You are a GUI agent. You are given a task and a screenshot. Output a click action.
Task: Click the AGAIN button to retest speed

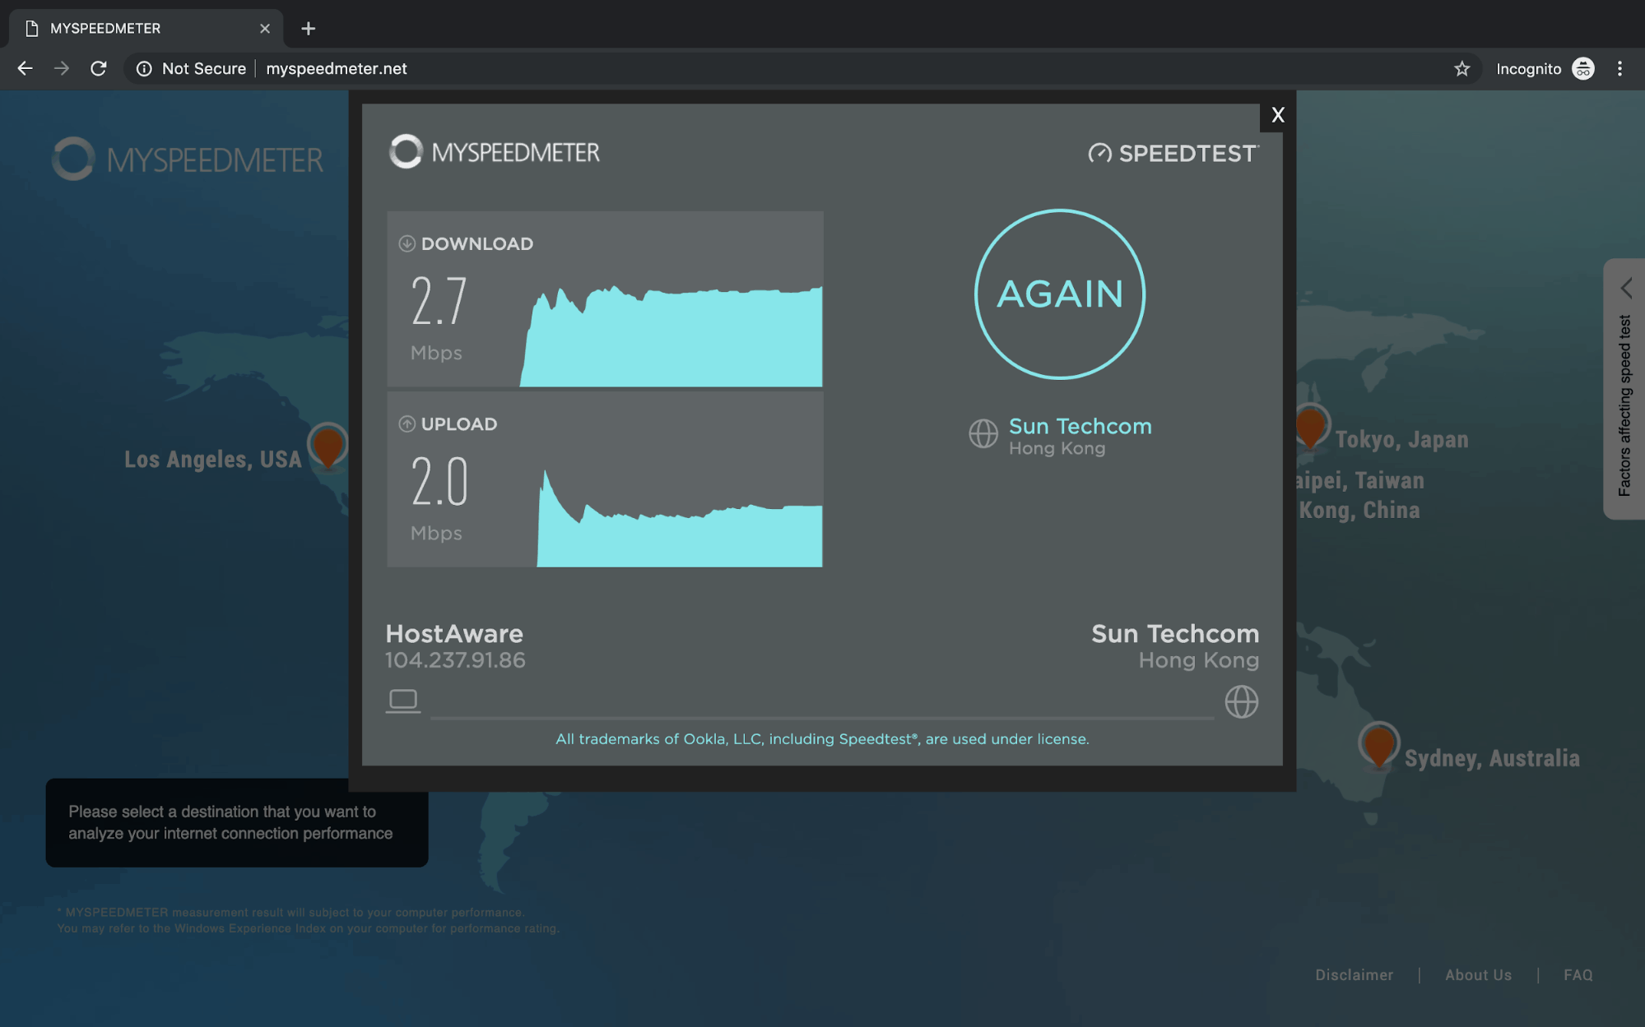click(x=1060, y=294)
